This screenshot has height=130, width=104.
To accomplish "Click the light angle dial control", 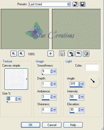I will [94, 82].
